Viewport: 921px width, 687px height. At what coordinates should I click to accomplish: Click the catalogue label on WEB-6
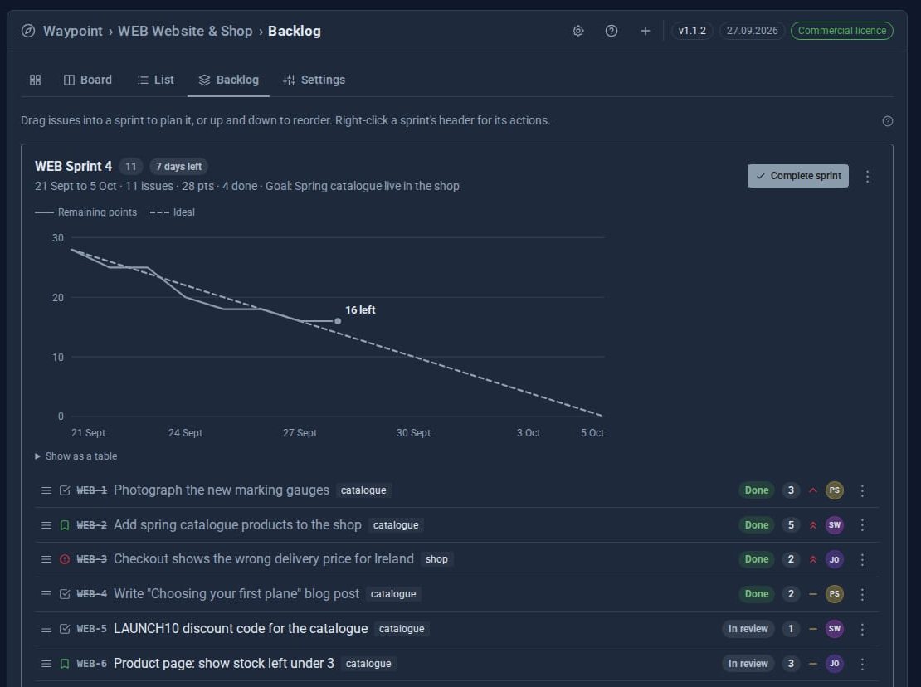(x=368, y=664)
